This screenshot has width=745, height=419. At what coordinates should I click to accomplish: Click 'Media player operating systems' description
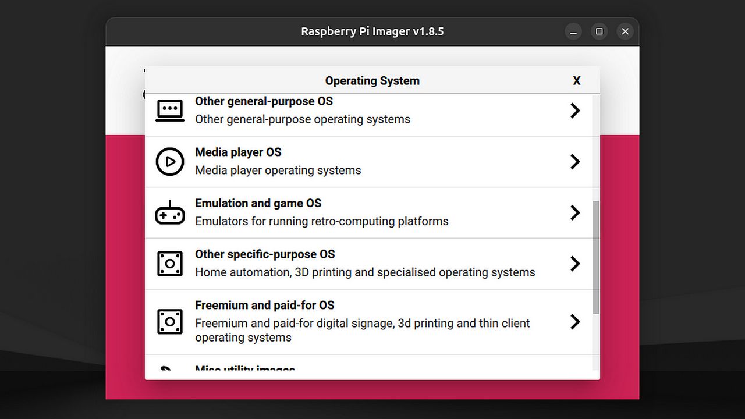coord(278,171)
